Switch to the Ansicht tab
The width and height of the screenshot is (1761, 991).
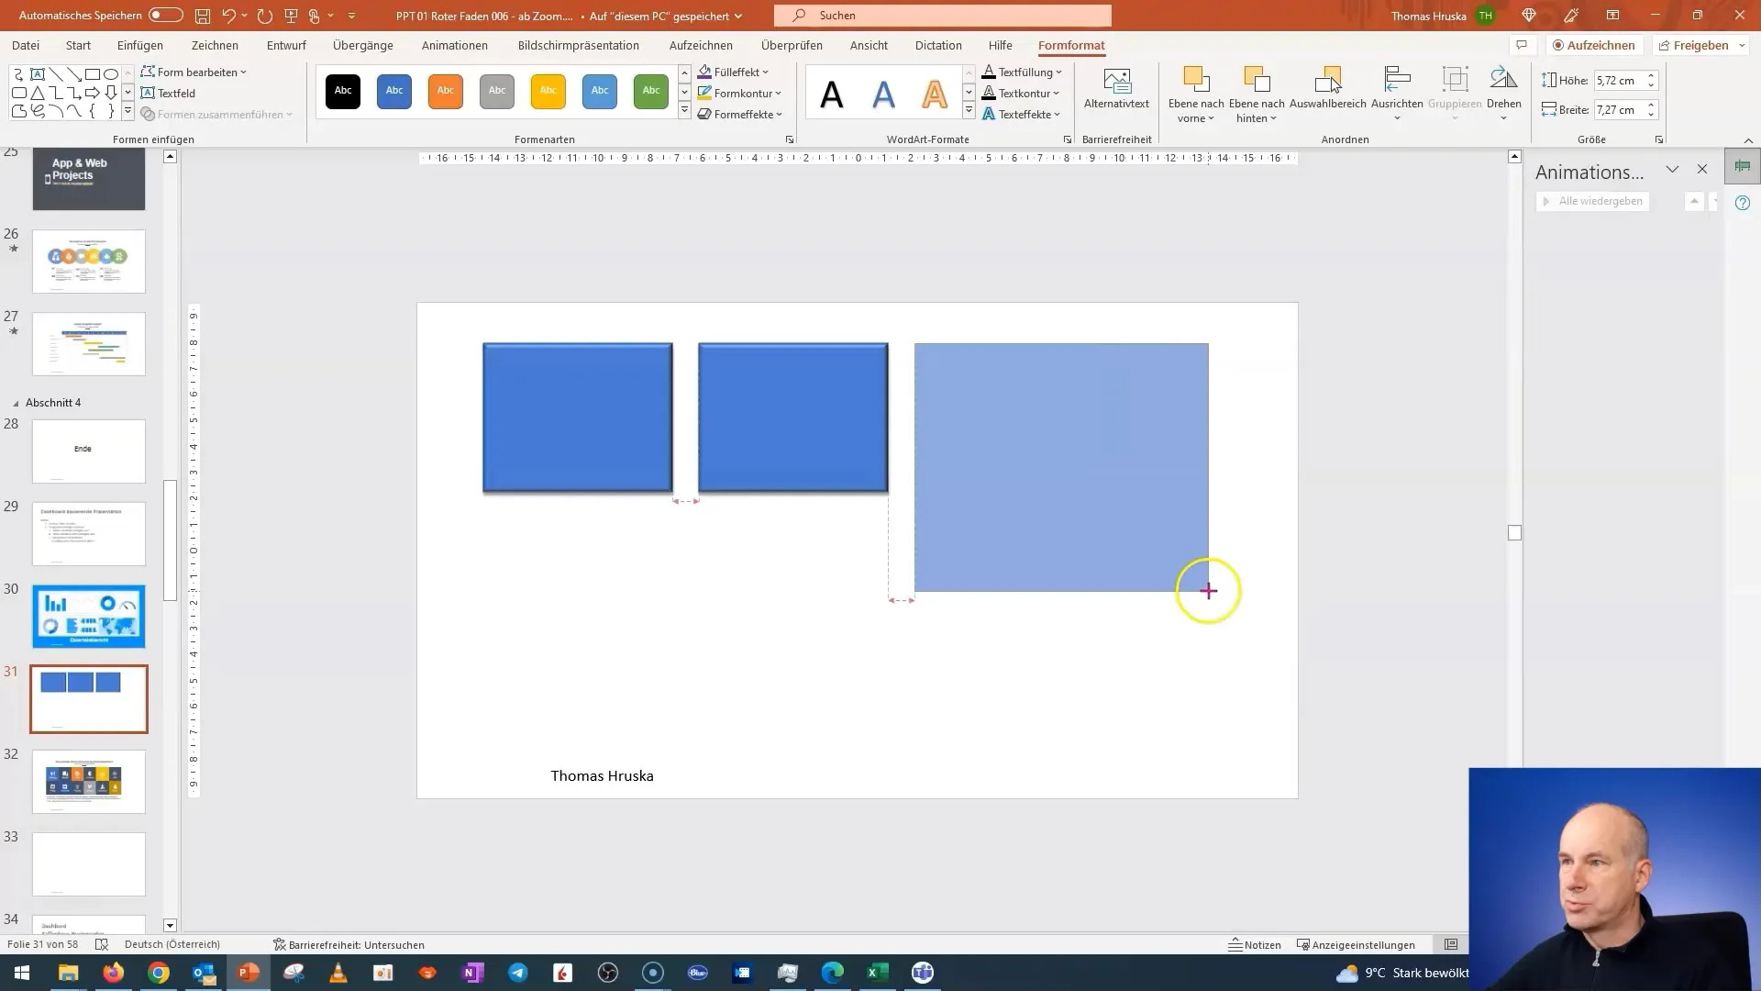869,45
